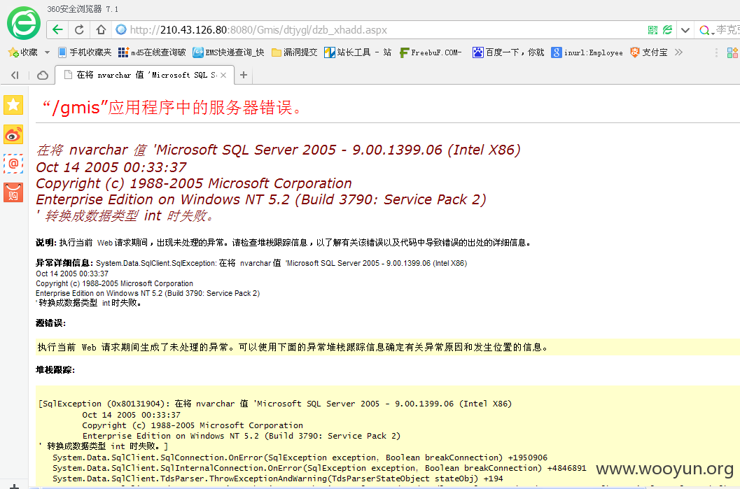Expand the 收藏 dropdown arrow
740x489 pixels.
pos(47,52)
